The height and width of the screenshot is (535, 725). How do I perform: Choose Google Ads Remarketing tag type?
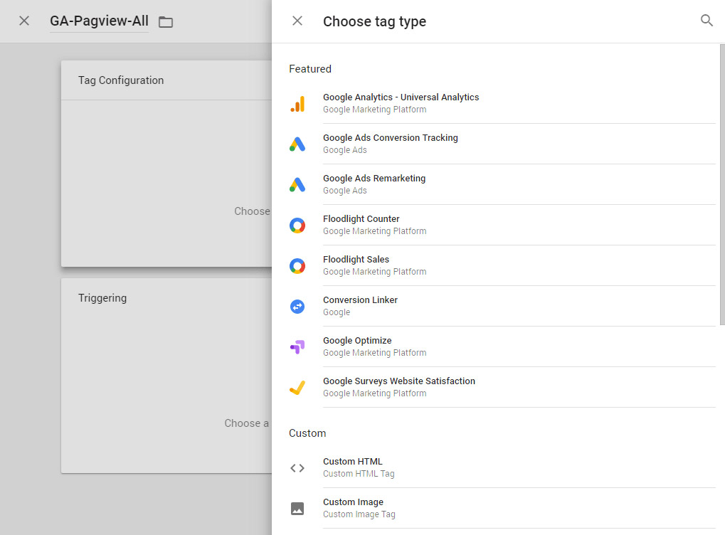click(502, 184)
